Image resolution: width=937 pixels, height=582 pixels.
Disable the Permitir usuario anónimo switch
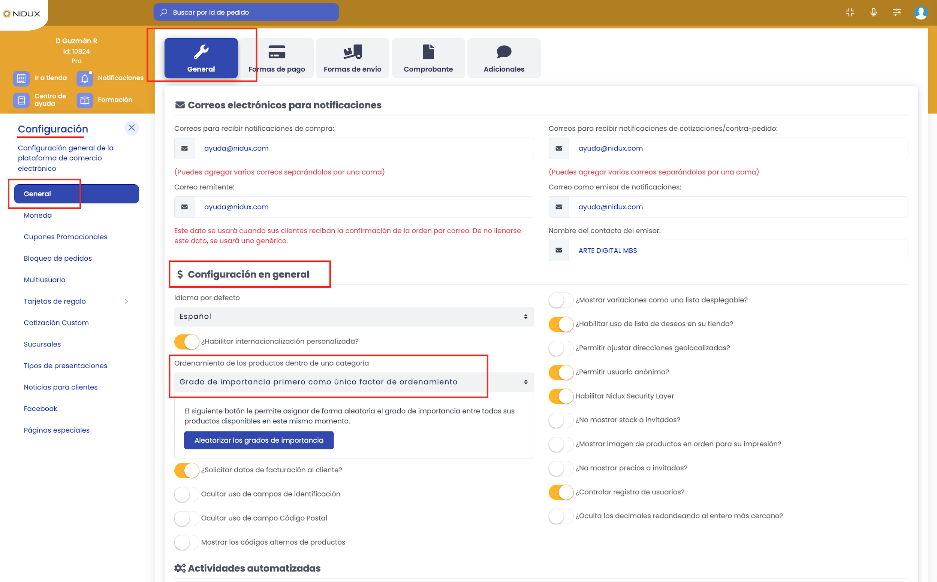561,372
